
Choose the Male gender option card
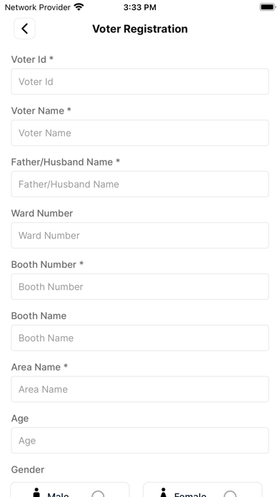pyautogui.click(x=70, y=490)
